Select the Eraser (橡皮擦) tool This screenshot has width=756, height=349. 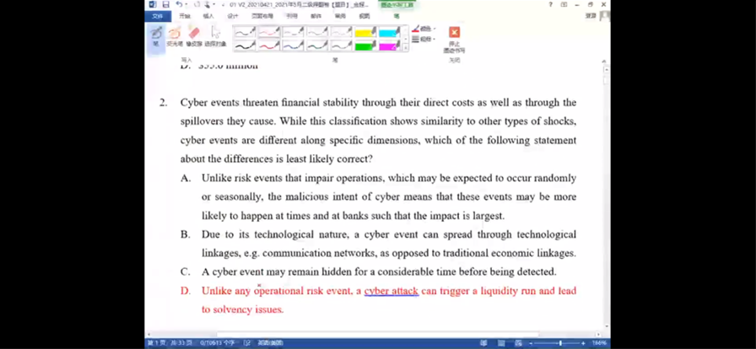pyautogui.click(x=194, y=36)
